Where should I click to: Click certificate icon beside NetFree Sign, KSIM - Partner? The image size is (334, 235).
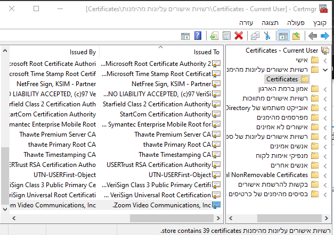tap(216, 84)
